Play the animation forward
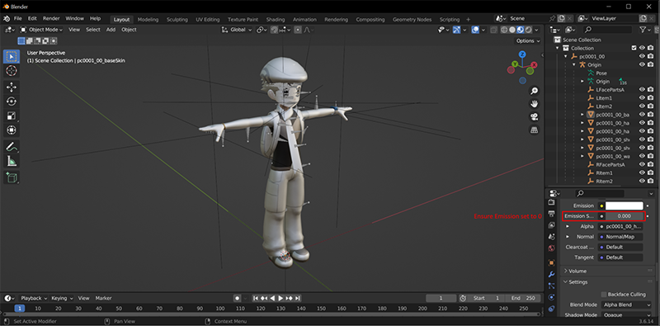 [280, 298]
